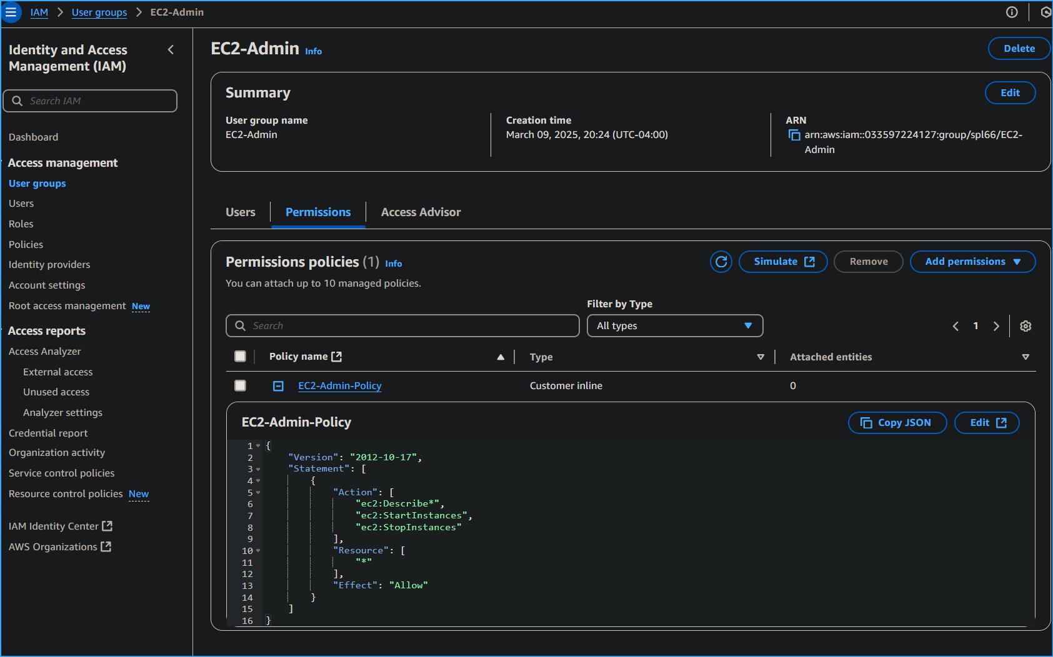The width and height of the screenshot is (1053, 657).
Task: Collapse the IAM sidebar with the arrow icon
Action: pos(171,50)
